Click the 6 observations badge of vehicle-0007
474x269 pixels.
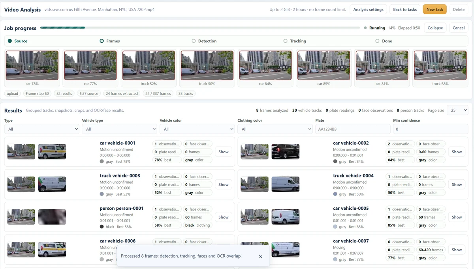coord(400,242)
